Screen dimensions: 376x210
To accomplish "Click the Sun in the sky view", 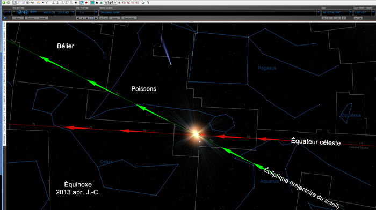I will [196, 134].
